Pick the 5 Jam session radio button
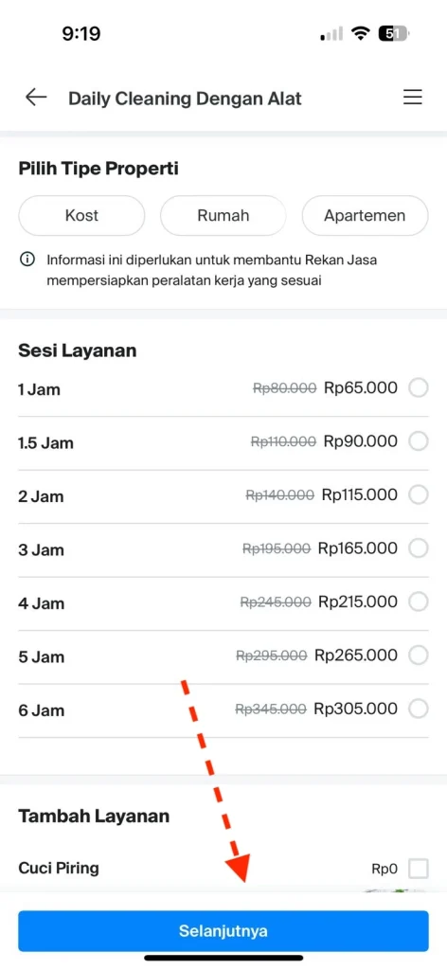Viewport: 447px width, 970px height. click(x=419, y=655)
